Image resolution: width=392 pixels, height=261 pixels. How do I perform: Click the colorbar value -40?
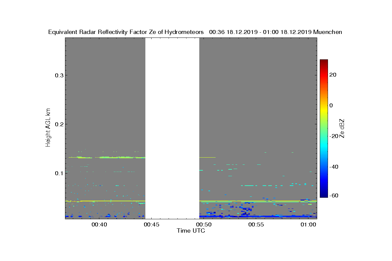pyautogui.click(x=334, y=167)
